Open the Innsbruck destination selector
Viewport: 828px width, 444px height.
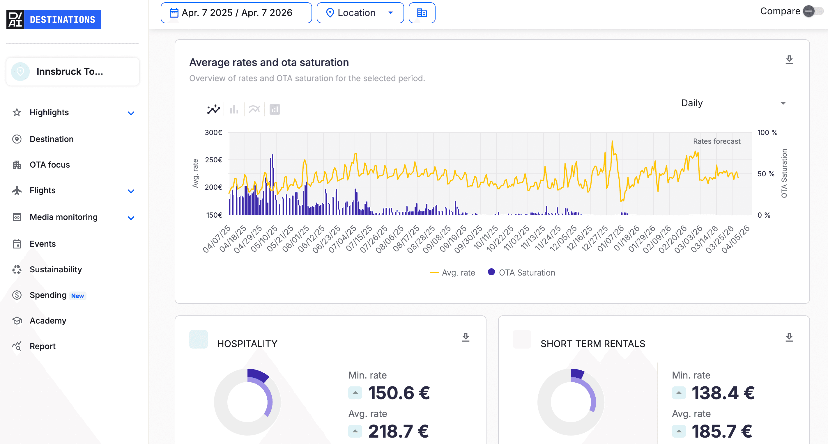73,71
